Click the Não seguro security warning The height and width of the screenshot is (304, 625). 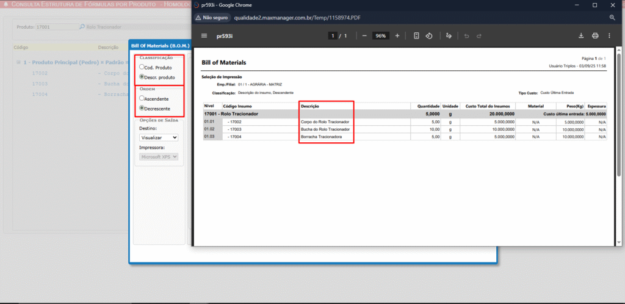212,18
